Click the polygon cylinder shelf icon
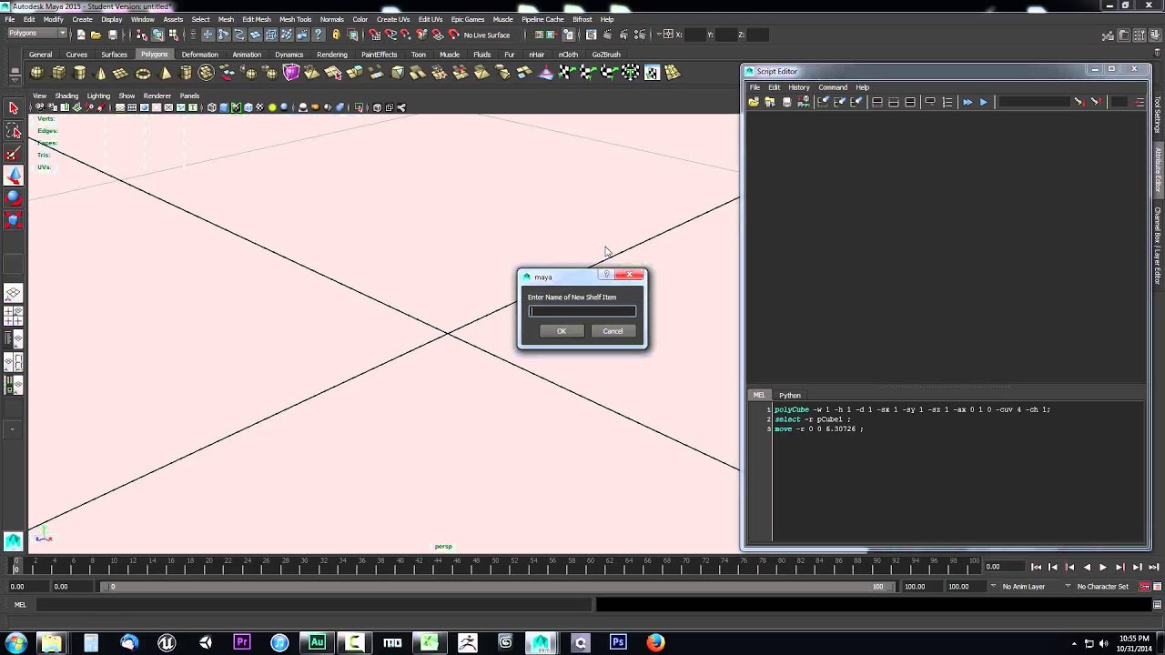Screen dimensions: 1165x655 tap(80, 73)
